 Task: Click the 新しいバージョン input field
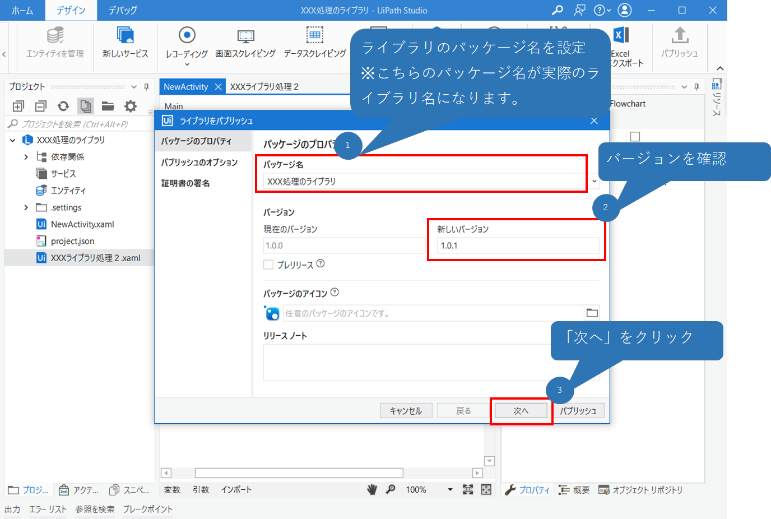[x=518, y=245]
